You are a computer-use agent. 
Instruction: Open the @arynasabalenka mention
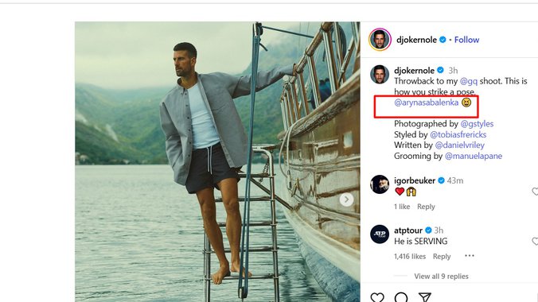[426, 103]
